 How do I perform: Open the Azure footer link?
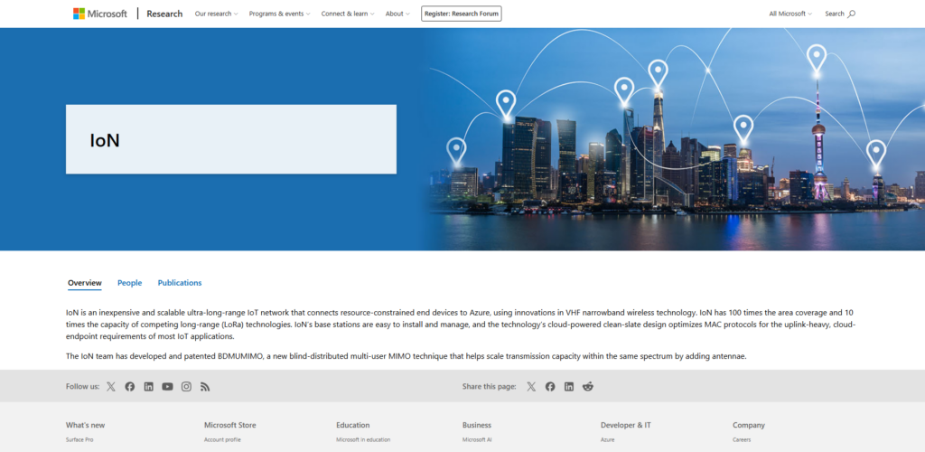point(608,439)
